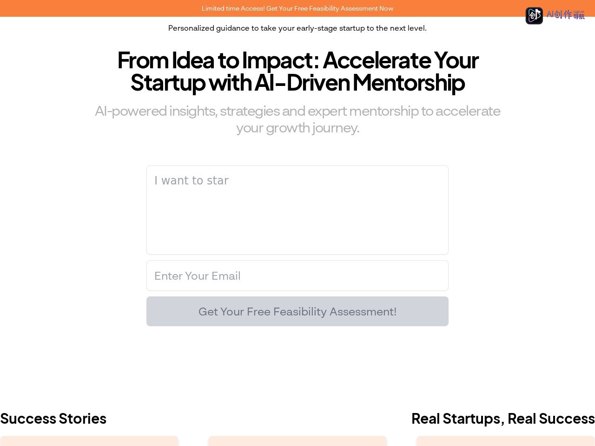Click the 'Real Startups, Real Success' heading
The height and width of the screenshot is (446, 595).
click(x=503, y=419)
